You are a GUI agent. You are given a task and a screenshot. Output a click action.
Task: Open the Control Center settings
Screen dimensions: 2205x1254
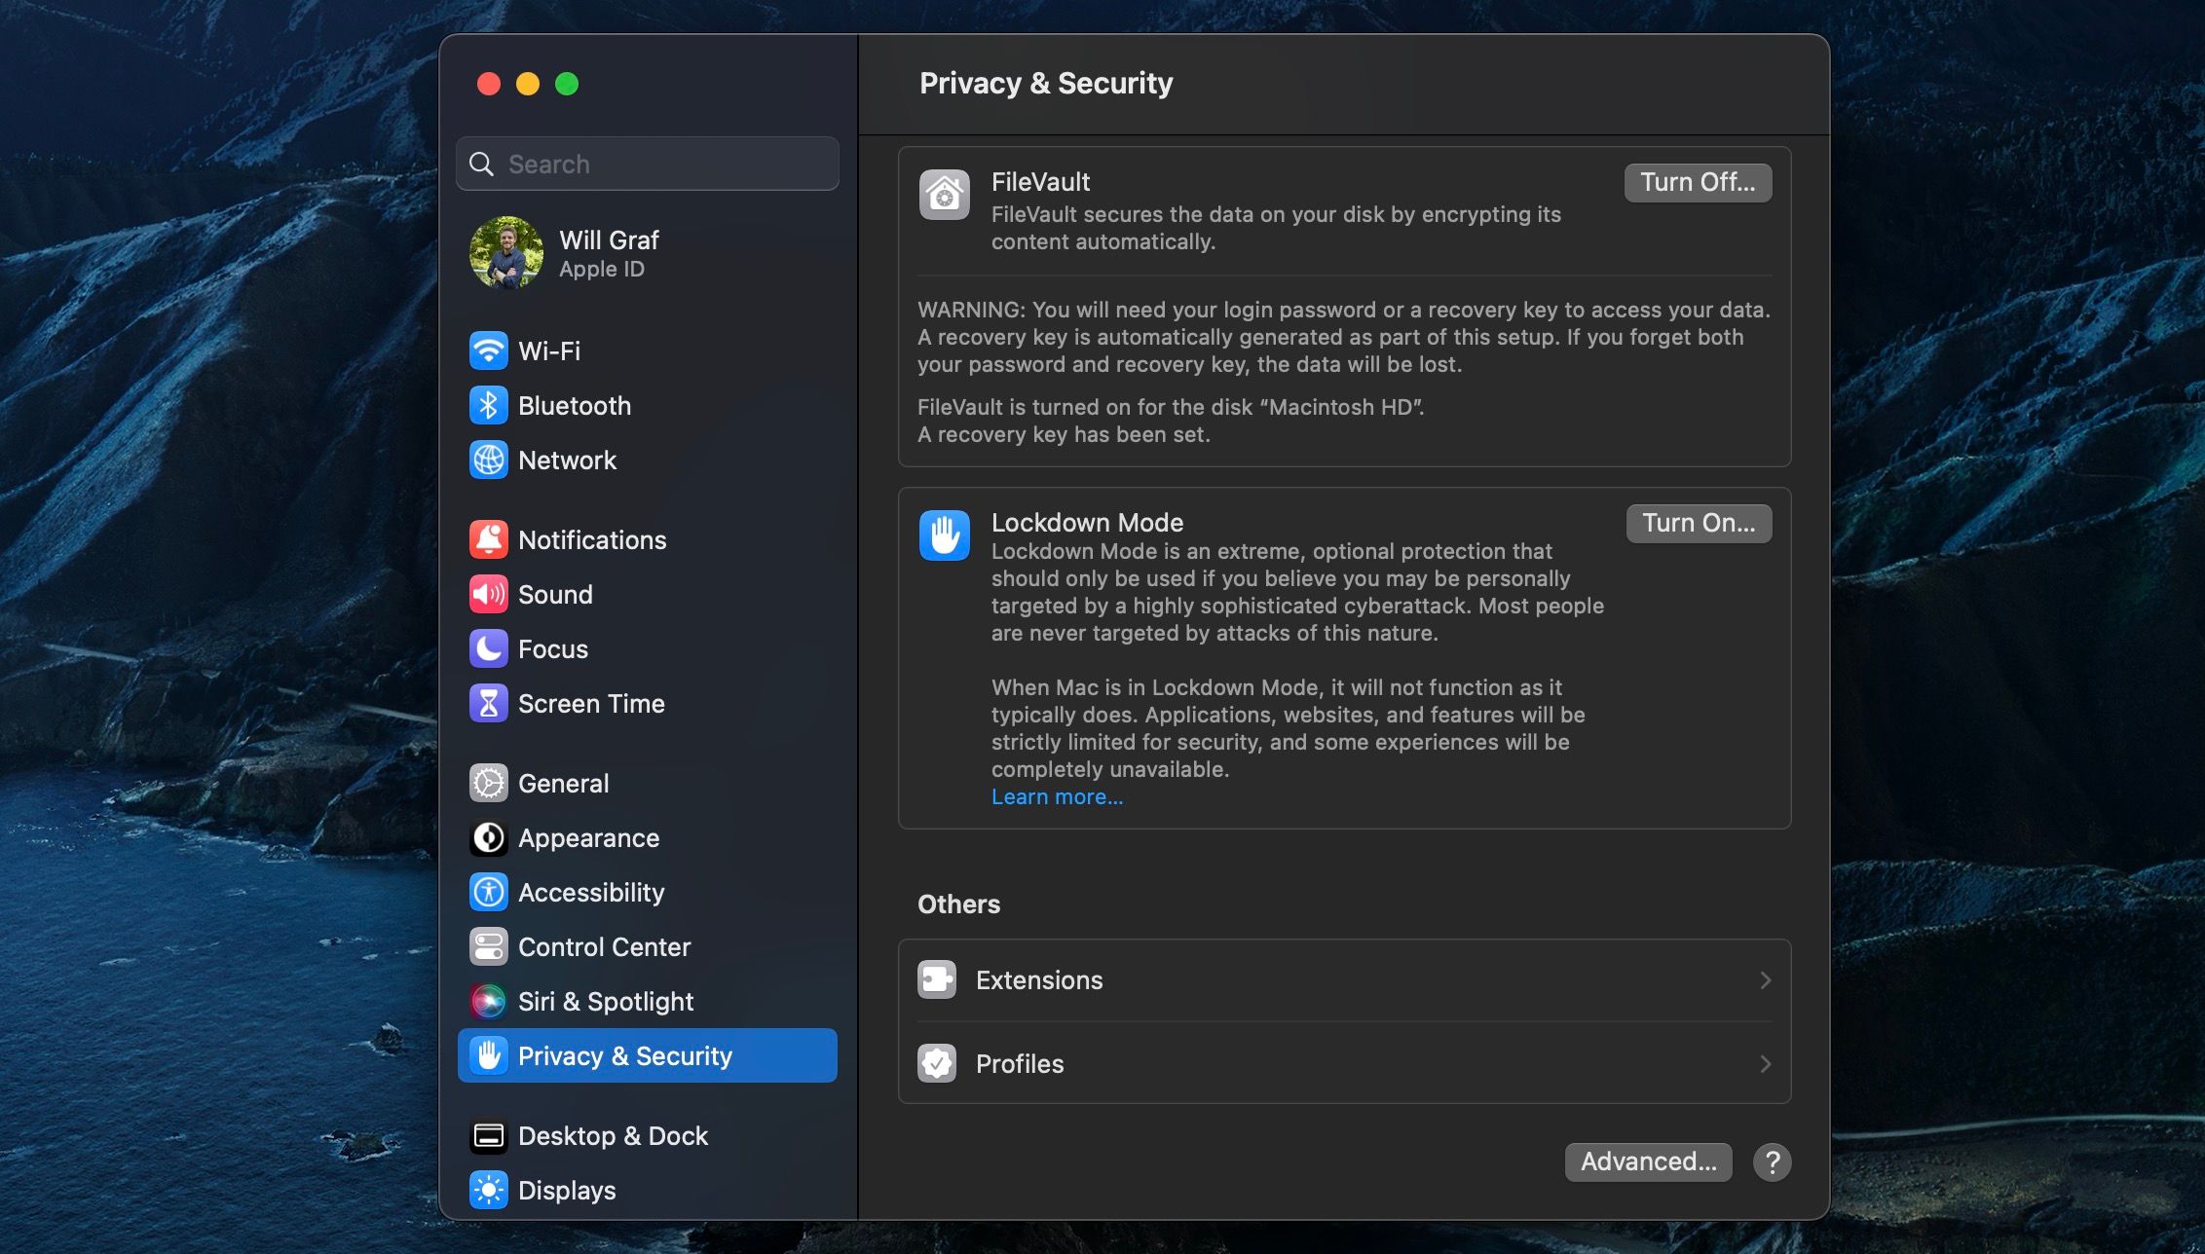tap(490, 946)
